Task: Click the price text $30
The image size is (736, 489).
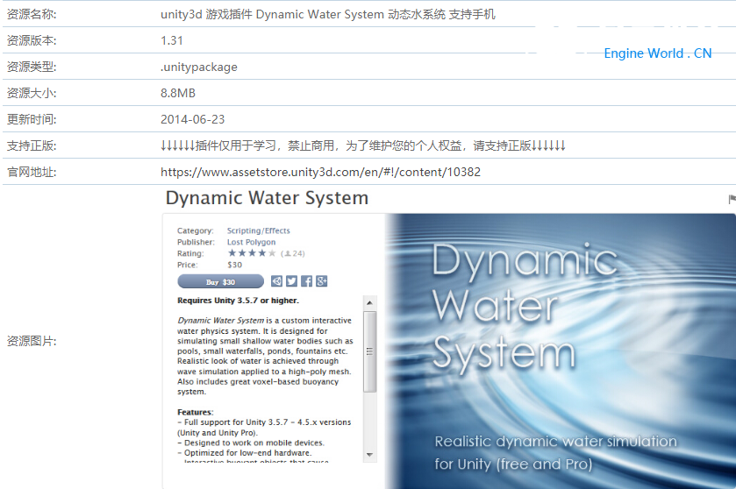Action: 235,265
